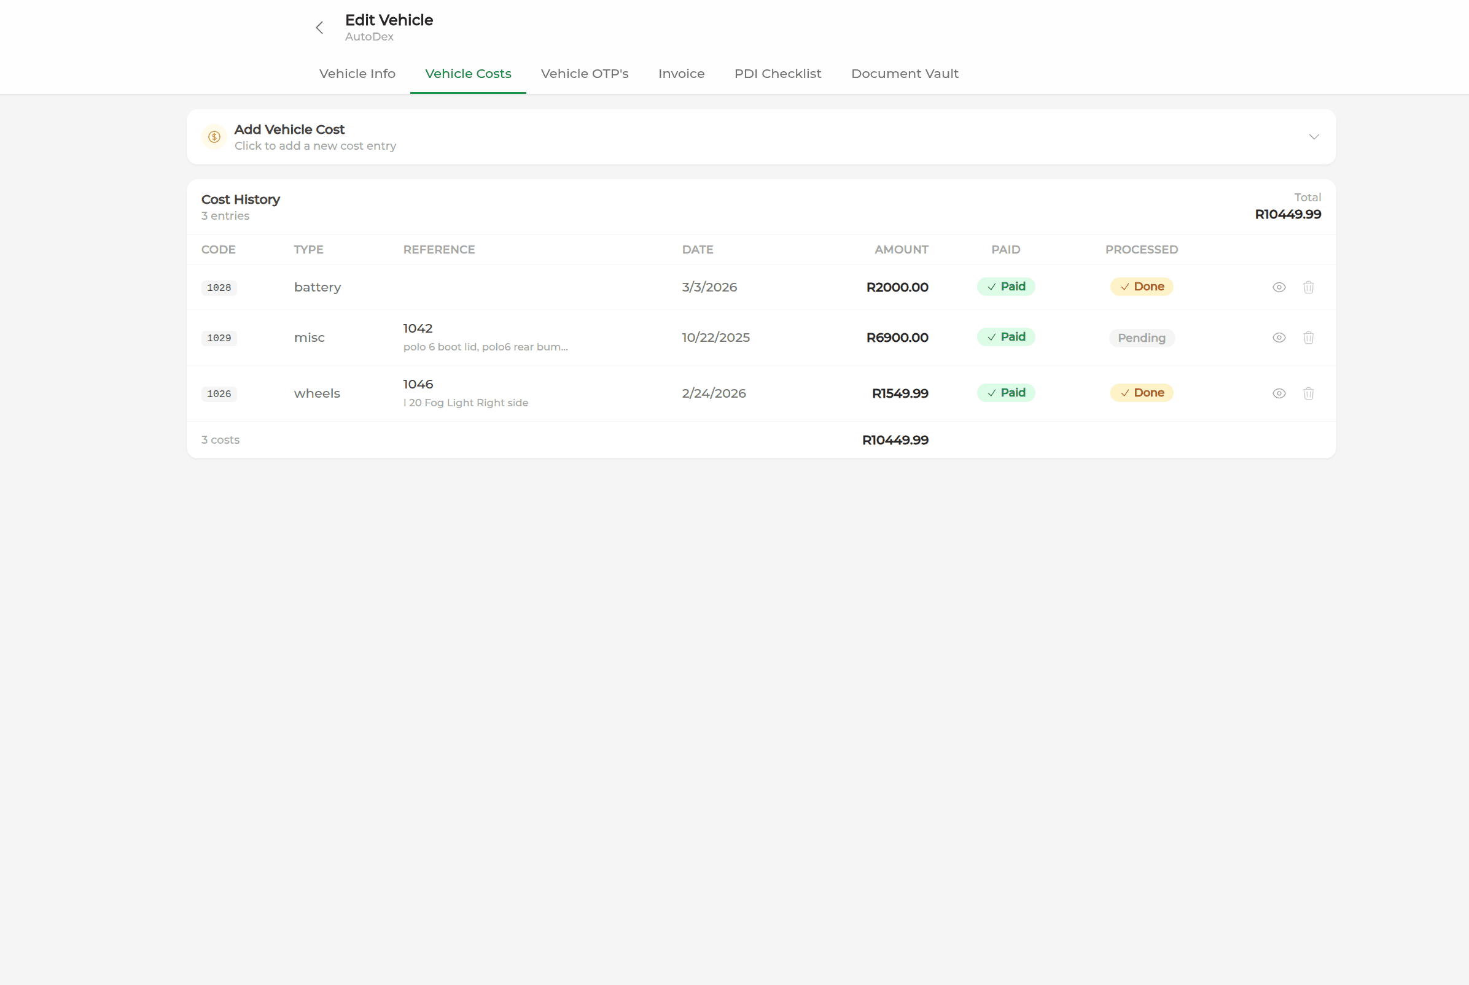This screenshot has height=985, width=1469.
Task: View details of the wheels cost entry
Action: (x=1279, y=393)
